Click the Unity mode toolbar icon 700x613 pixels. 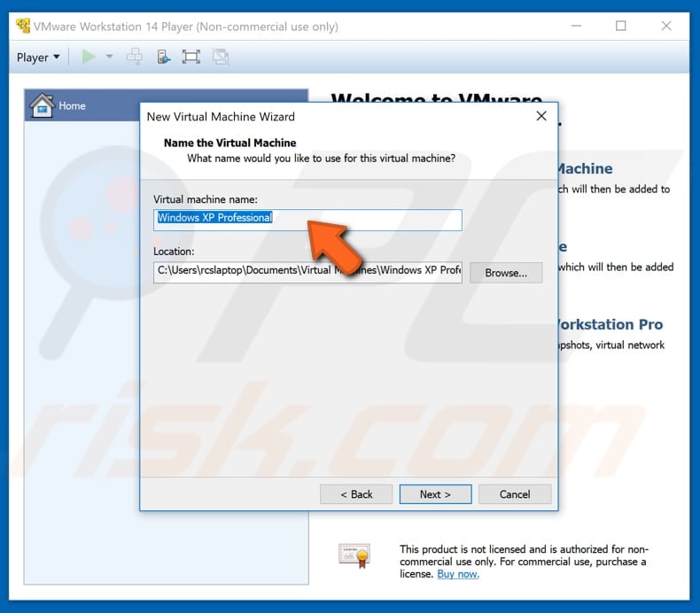point(221,57)
